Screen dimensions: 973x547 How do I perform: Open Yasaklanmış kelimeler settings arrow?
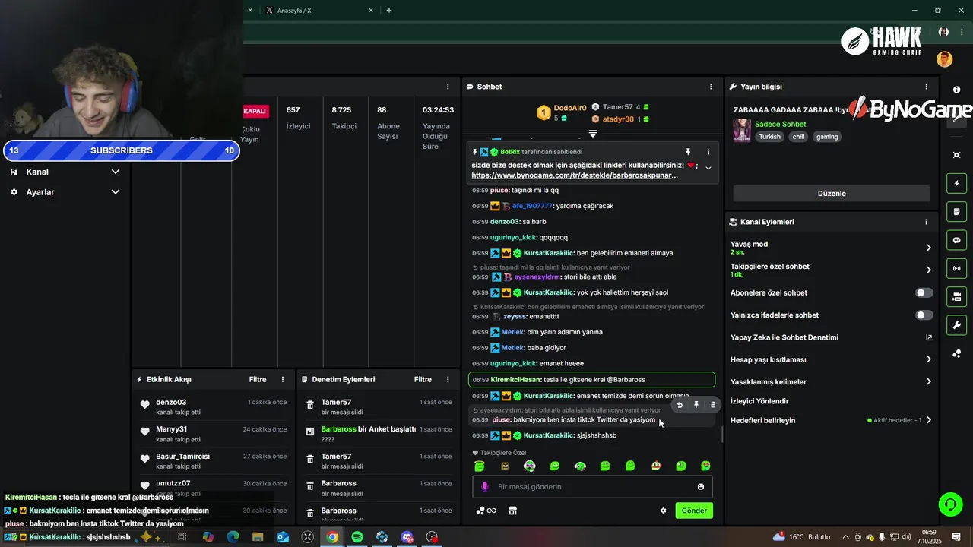(928, 381)
